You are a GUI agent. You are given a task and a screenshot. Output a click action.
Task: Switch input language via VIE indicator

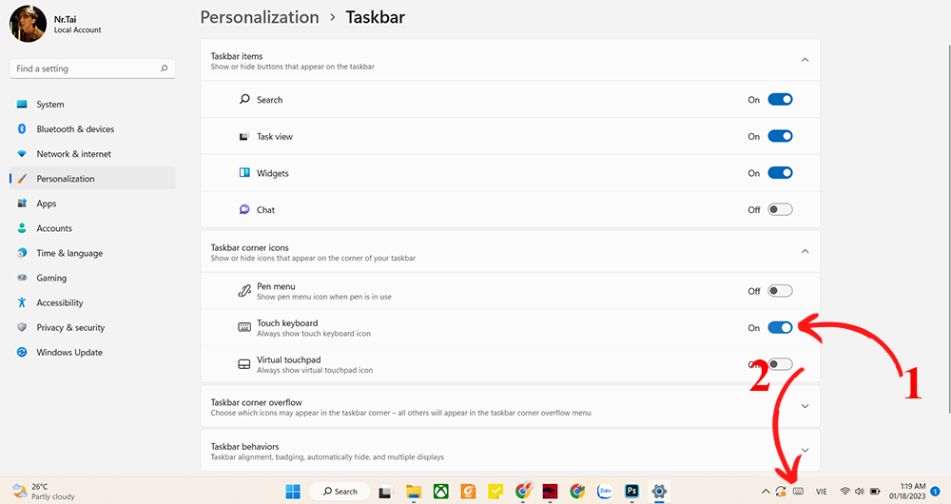coord(822,492)
